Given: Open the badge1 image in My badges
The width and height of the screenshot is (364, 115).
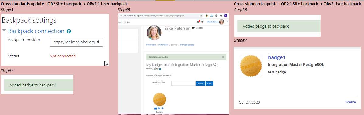Looking at the screenshot, I should tap(159, 100).
